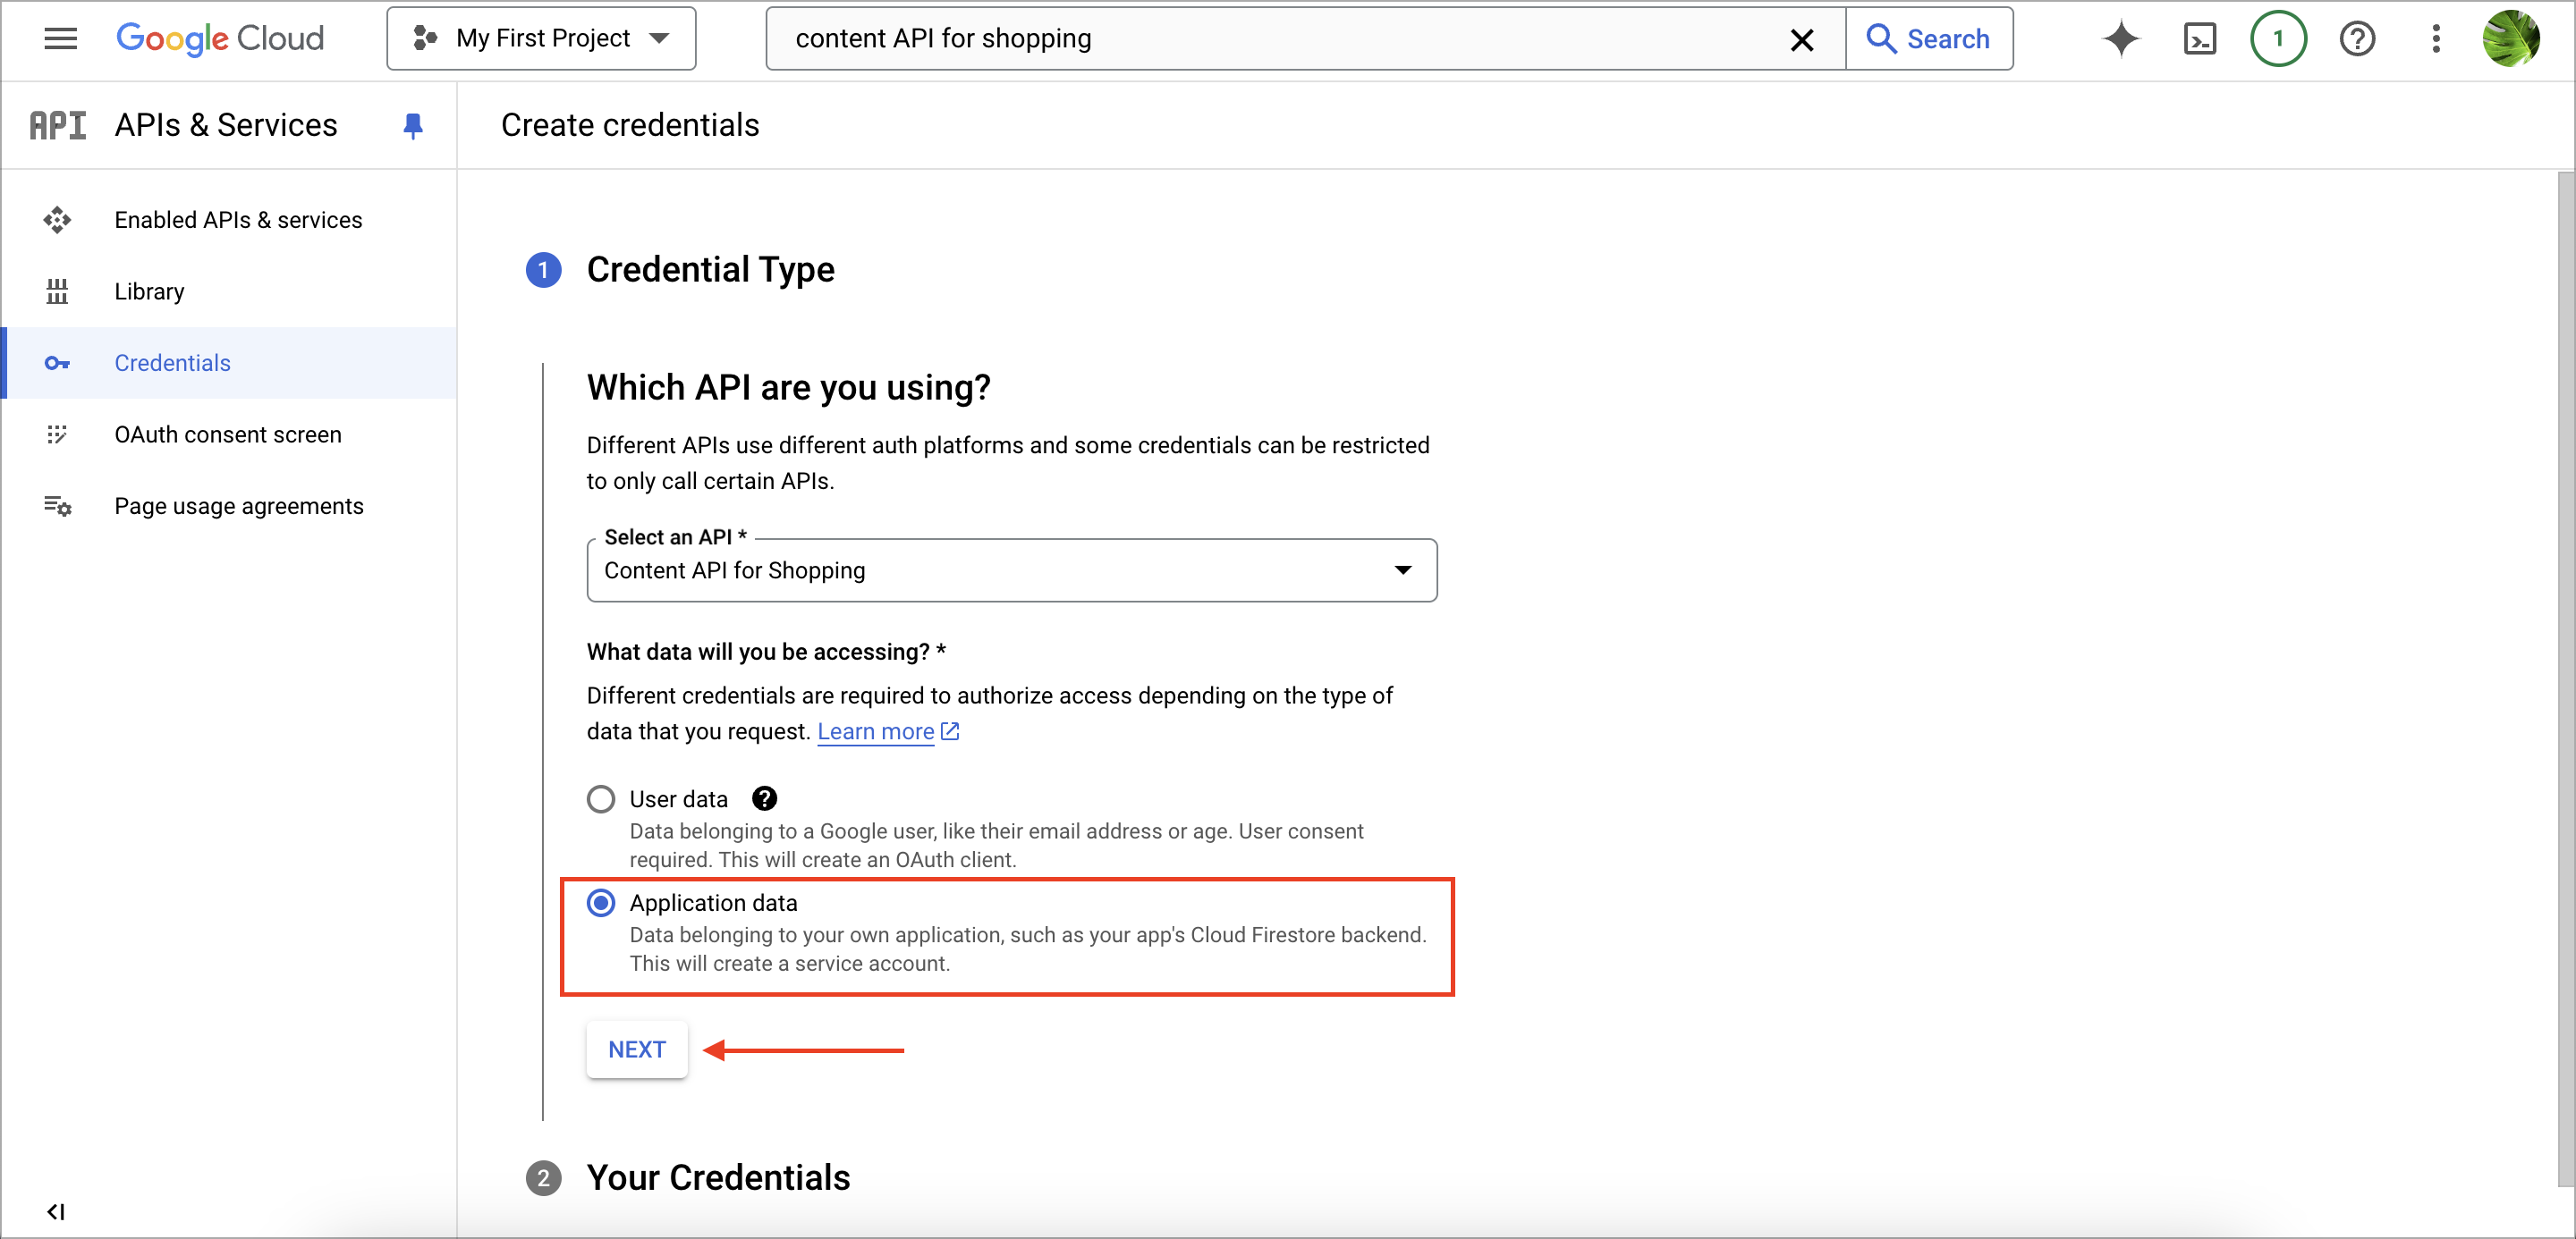2576x1239 pixels.
Task: Open the user account avatar
Action: (2511, 39)
